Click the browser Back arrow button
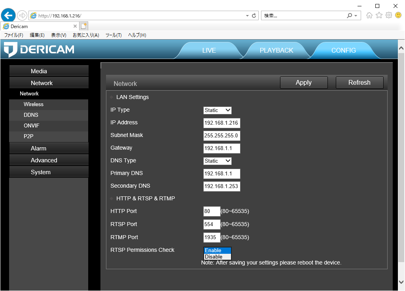 click(8, 15)
